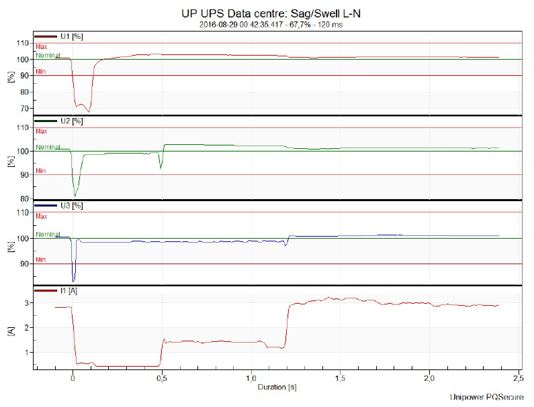Screen dimensions: 534x407
Task: Click the 'Max' label in the U1 panel
Action: click(40, 47)
